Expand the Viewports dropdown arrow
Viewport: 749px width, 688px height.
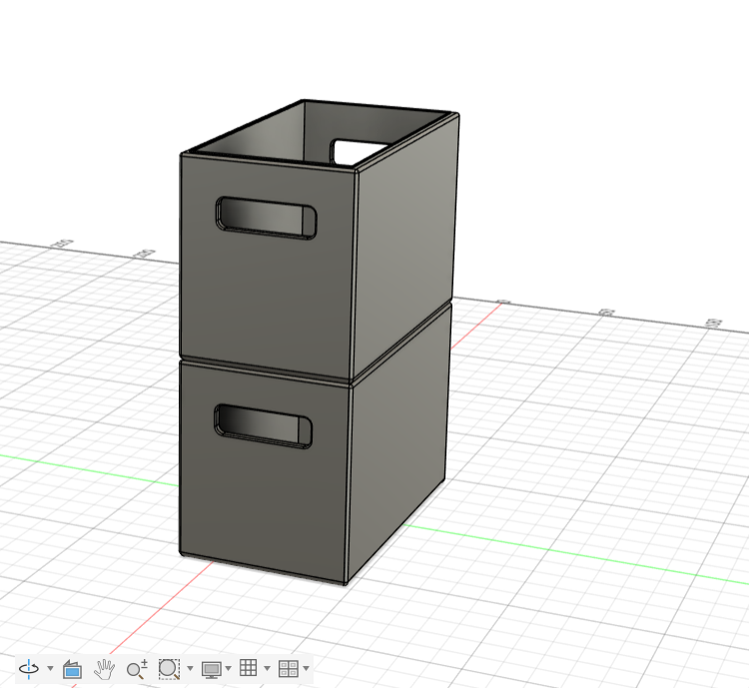tap(307, 668)
